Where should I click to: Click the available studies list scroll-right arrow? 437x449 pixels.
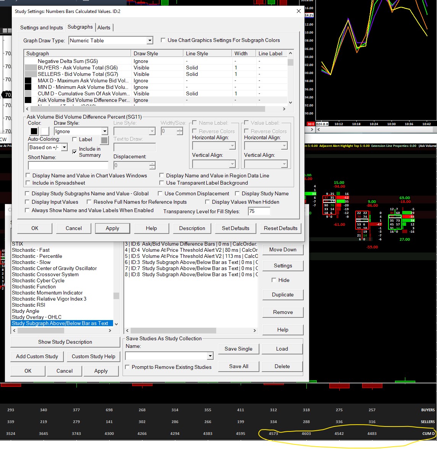(x=110, y=330)
